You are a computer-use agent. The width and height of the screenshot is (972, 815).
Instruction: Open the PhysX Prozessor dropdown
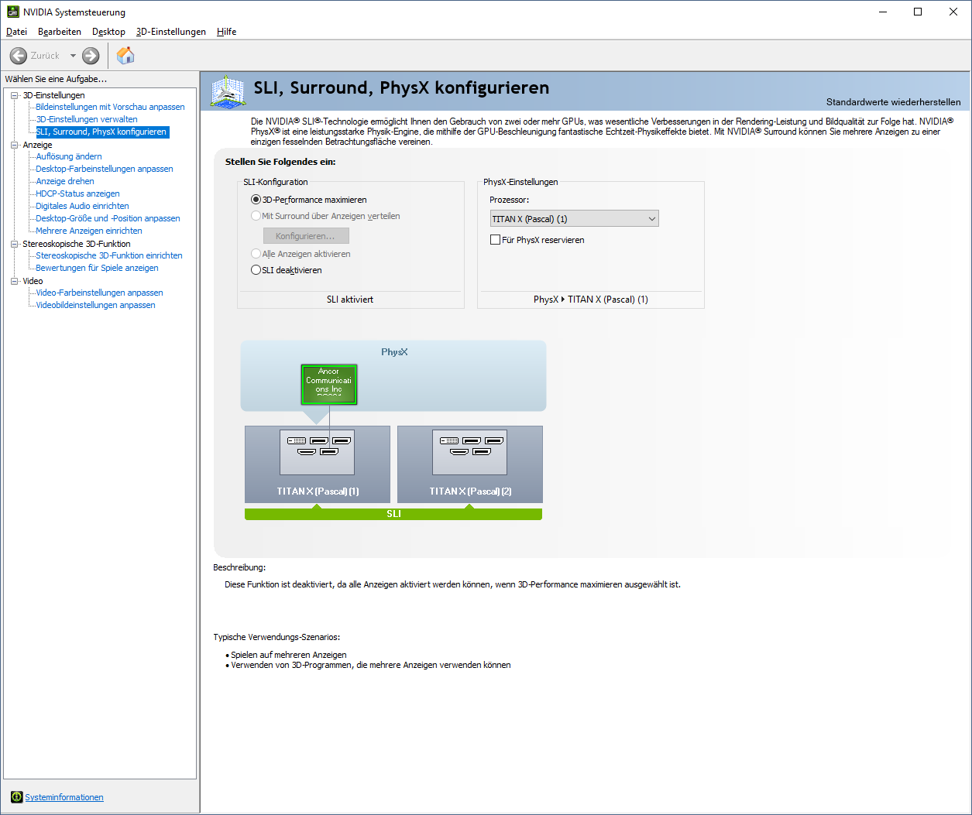pos(575,219)
